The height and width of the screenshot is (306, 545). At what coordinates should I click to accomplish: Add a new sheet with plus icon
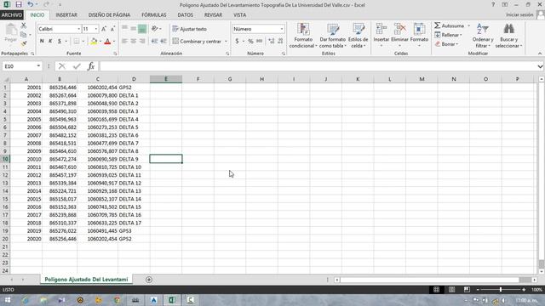149,280
